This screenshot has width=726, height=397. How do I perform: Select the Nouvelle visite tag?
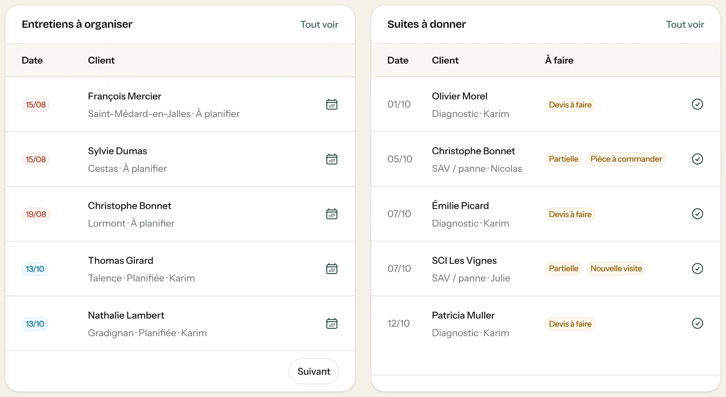point(616,268)
